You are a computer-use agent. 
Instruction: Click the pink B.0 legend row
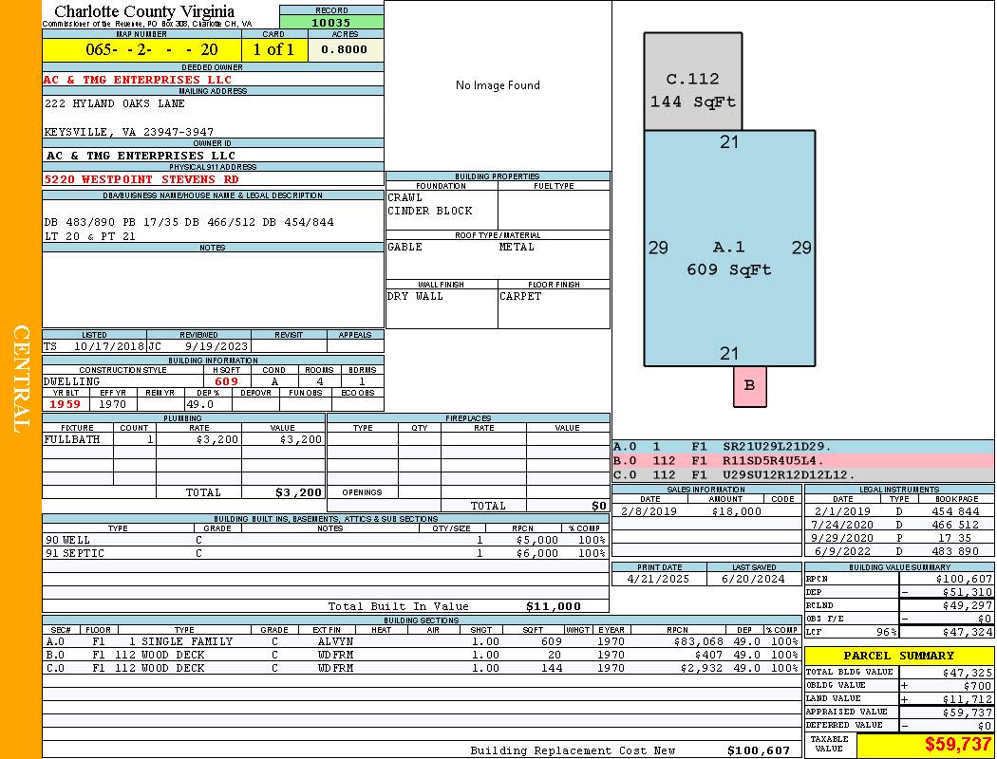pos(802,460)
